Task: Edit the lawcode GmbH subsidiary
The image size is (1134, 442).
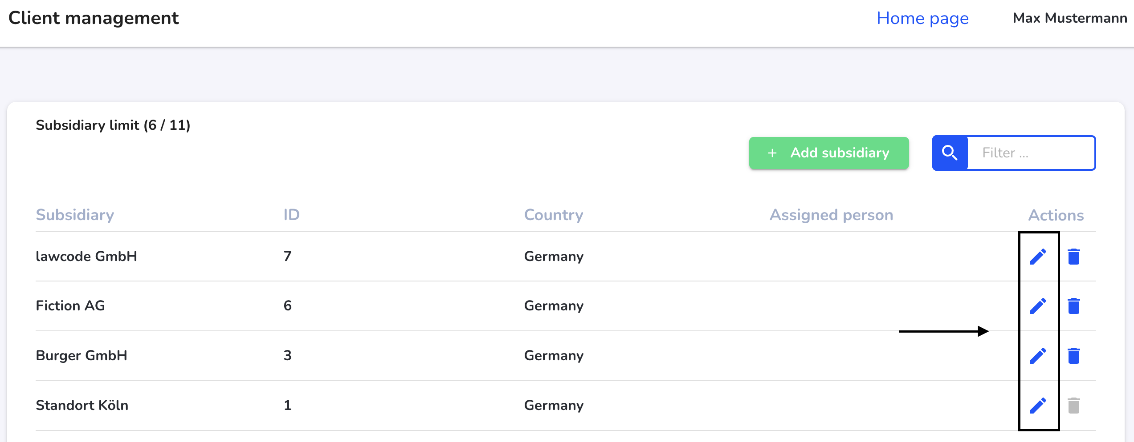Action: coord(1038,257)
